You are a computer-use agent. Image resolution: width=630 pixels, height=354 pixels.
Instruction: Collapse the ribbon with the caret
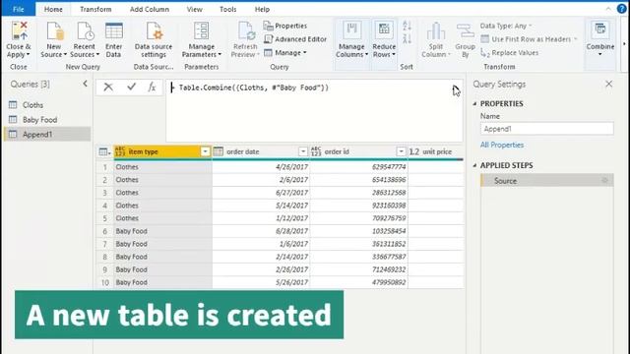(608, 9)
